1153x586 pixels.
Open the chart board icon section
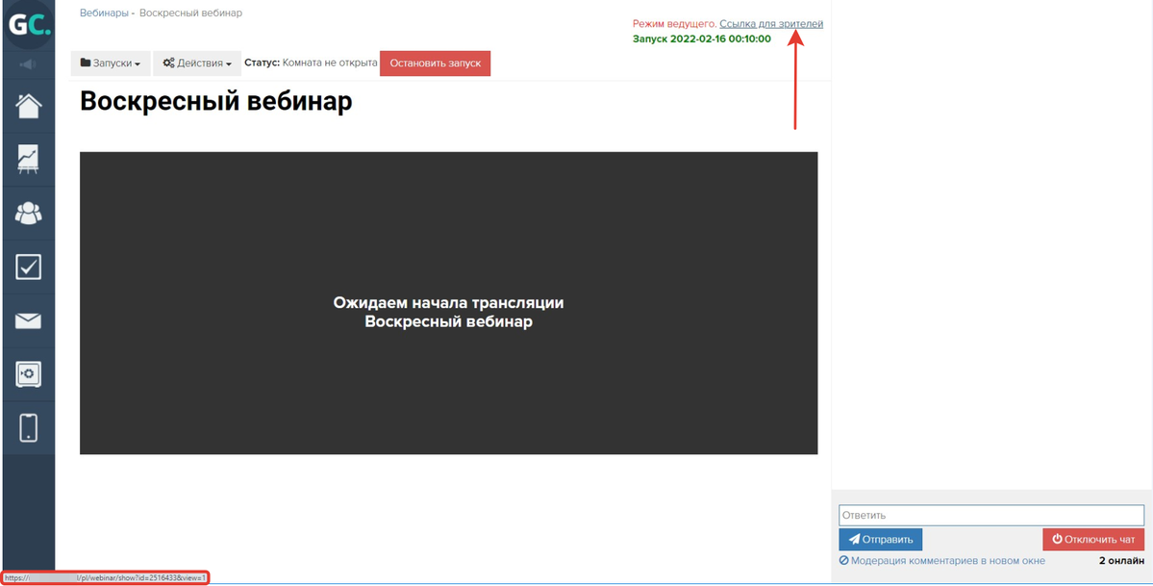coord(29,160)
